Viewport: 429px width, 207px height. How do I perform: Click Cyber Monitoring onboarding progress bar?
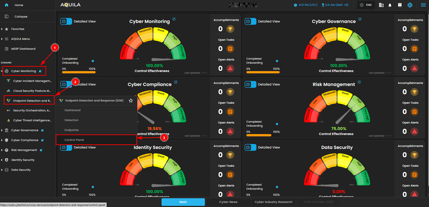[x=79, y=72]
